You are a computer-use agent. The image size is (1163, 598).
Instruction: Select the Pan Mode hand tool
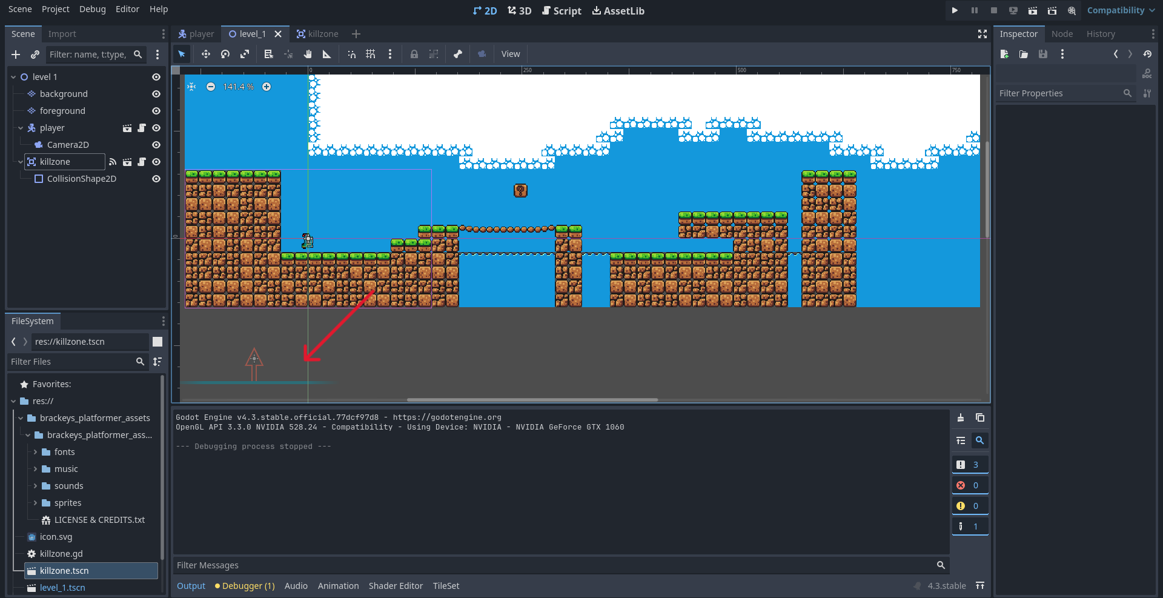[x=308, y=54]
